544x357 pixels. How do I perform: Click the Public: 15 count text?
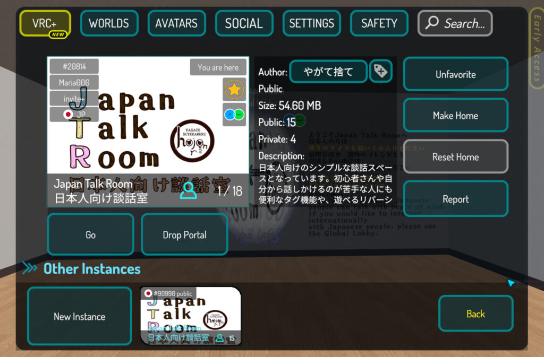coord(277,122)
